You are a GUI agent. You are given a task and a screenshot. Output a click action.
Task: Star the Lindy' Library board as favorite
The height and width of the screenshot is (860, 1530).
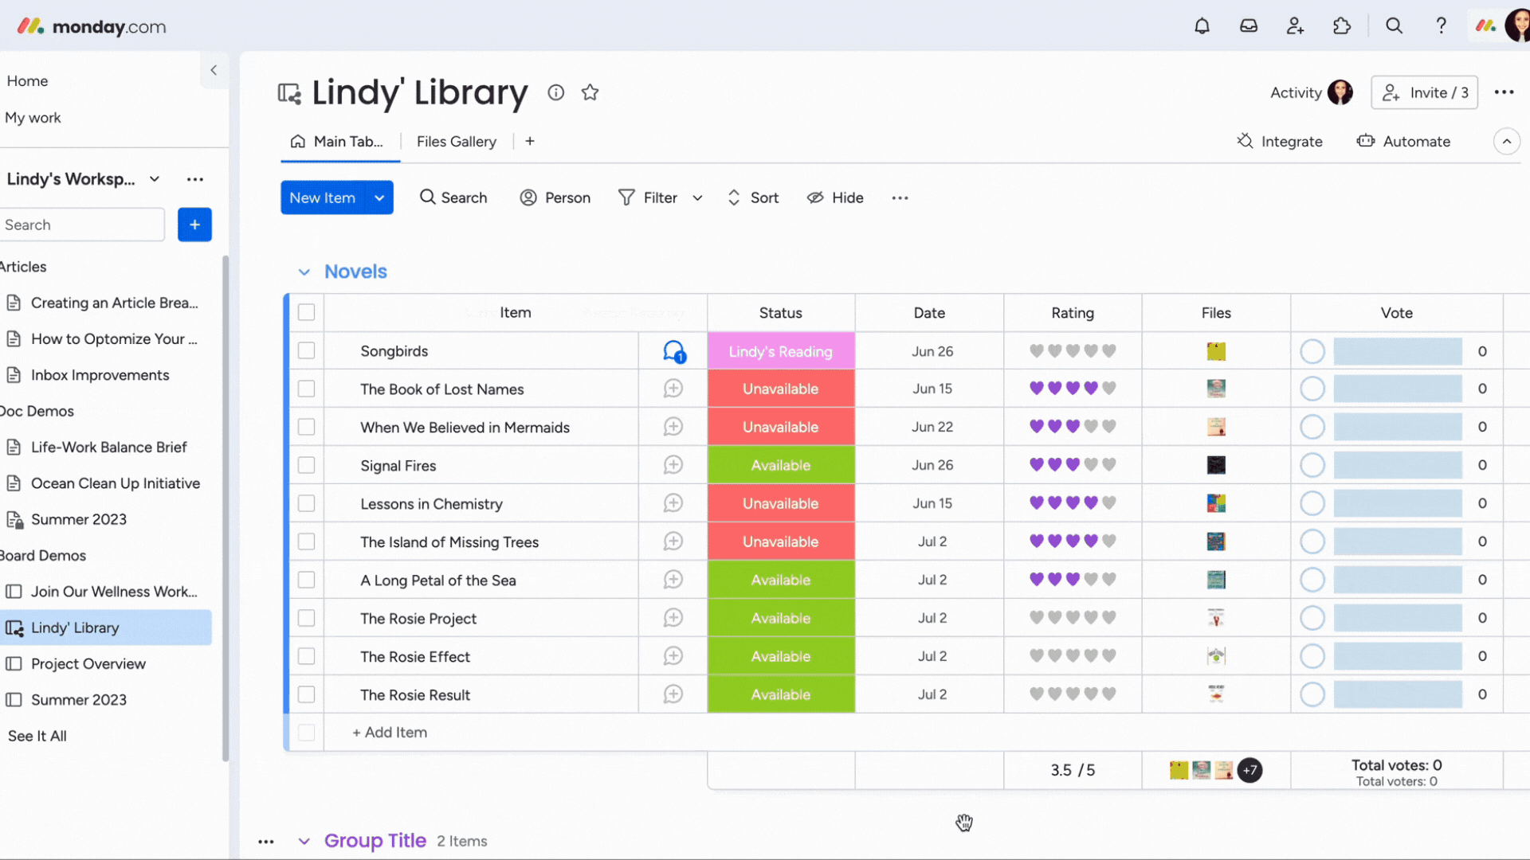pyautogui.click(x=590, y=92)
